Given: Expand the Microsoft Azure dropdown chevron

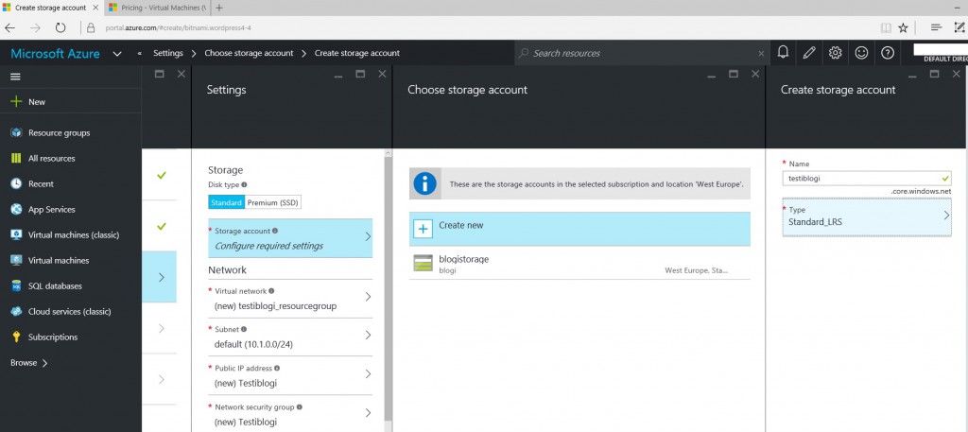Looking at the screenshot, I should [x=117, y=54].
